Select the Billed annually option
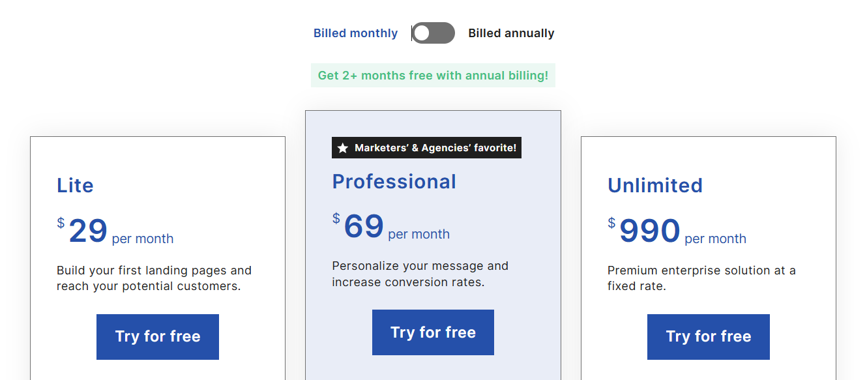The height and width of the screenshot is (380, 867). [x=511, y=33]
